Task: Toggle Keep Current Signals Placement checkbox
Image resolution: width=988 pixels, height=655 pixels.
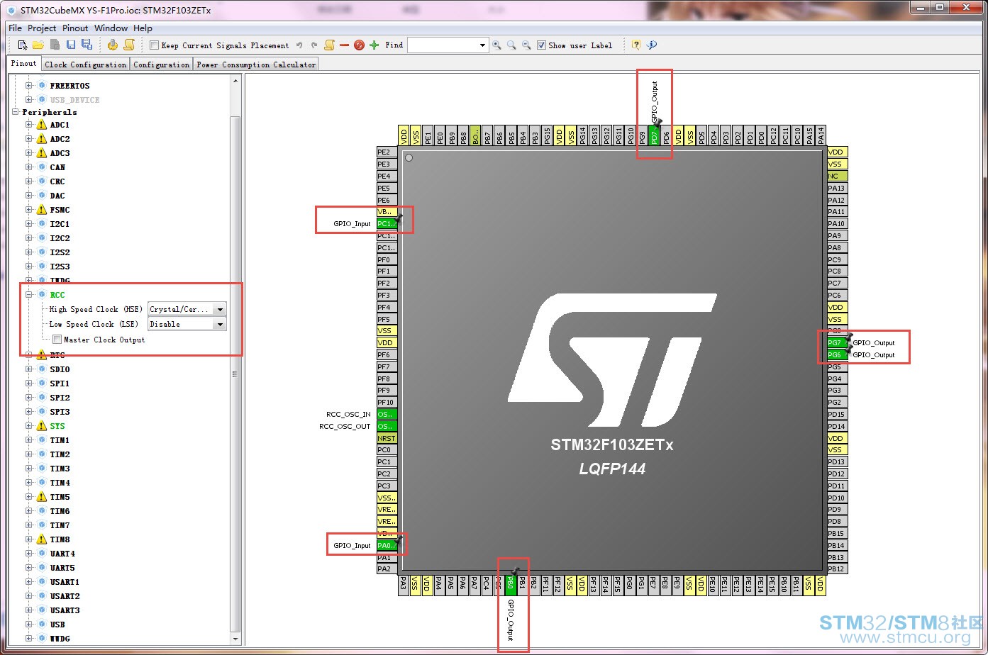Action: 154,45
